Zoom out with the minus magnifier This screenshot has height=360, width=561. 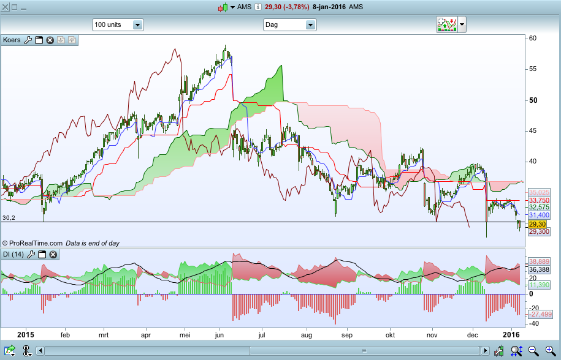pyautogui.click(x=533, y=351)
